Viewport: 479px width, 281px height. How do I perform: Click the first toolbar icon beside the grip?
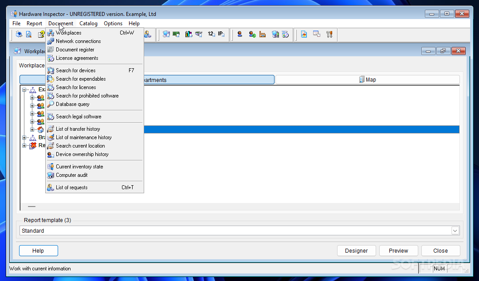pyautogui.click(x=19, y=34)
